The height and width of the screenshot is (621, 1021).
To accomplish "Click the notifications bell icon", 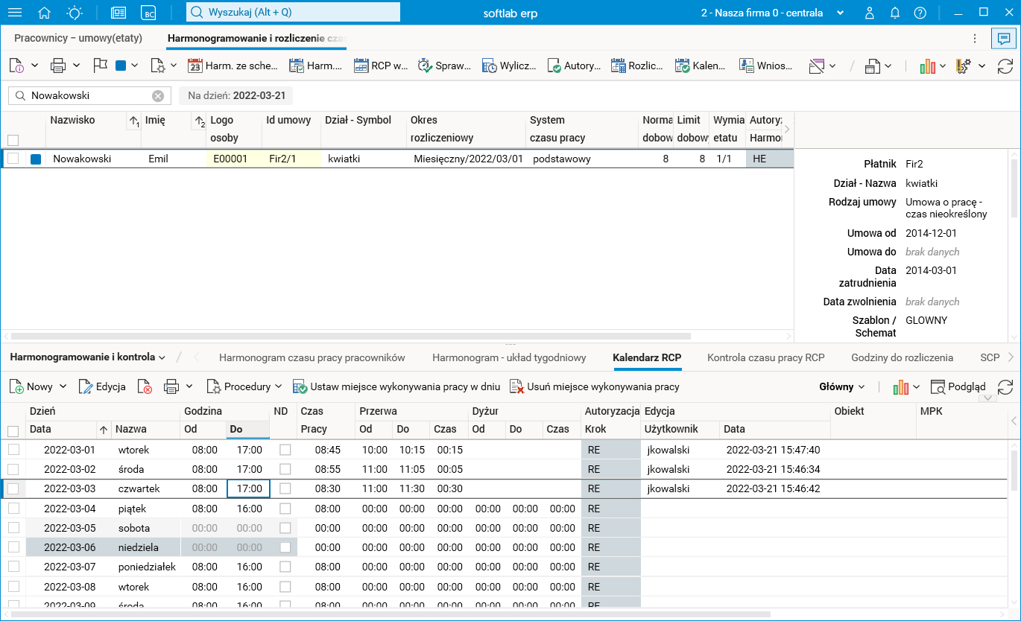I will (895, 13).
